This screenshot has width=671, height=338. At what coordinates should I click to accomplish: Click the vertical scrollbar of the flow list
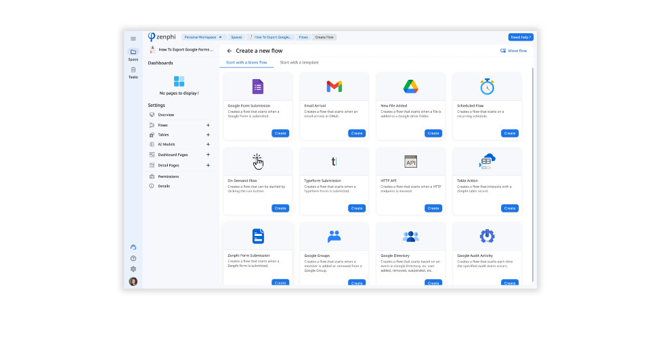point(533,174)
